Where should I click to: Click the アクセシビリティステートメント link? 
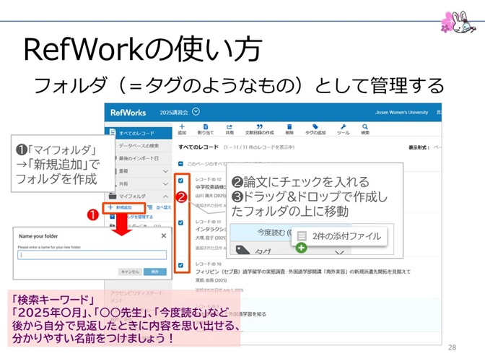tap(136, 297)
